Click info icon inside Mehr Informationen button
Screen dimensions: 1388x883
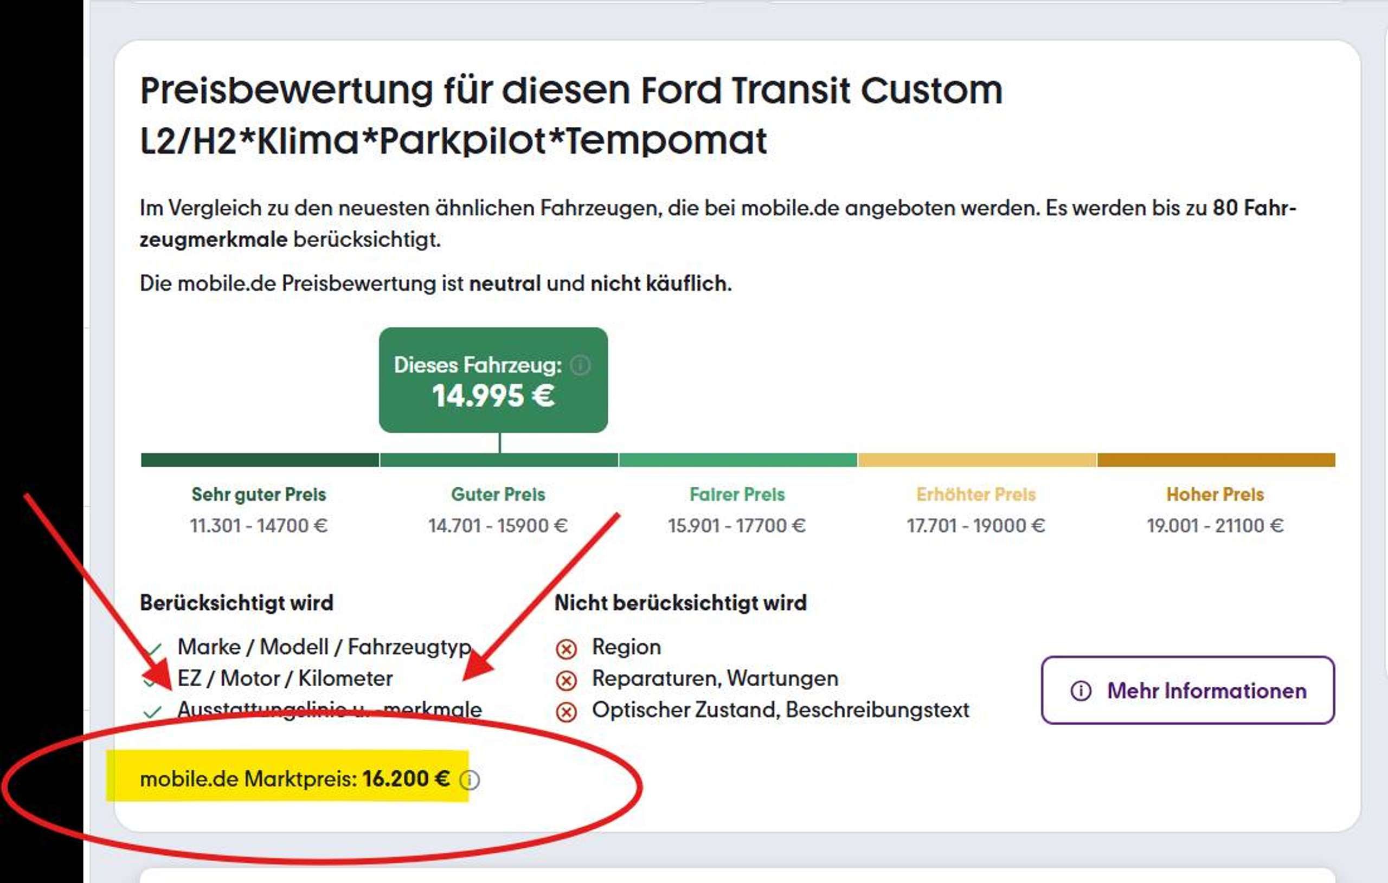1081,691
